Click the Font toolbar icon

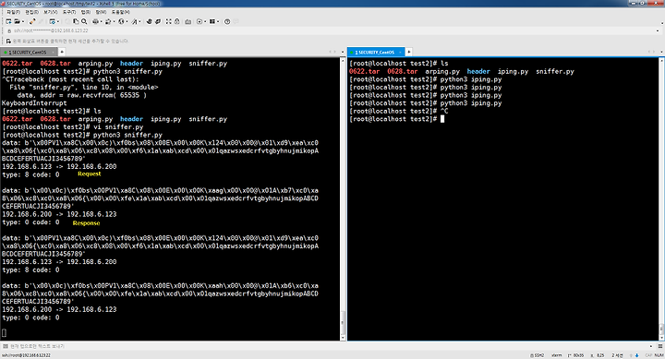135,21
